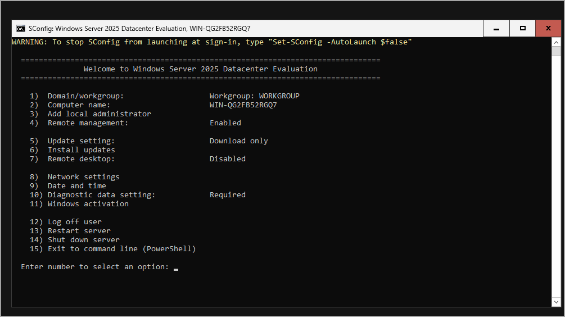Click the 'Download only' value

(x=238, y=141)
